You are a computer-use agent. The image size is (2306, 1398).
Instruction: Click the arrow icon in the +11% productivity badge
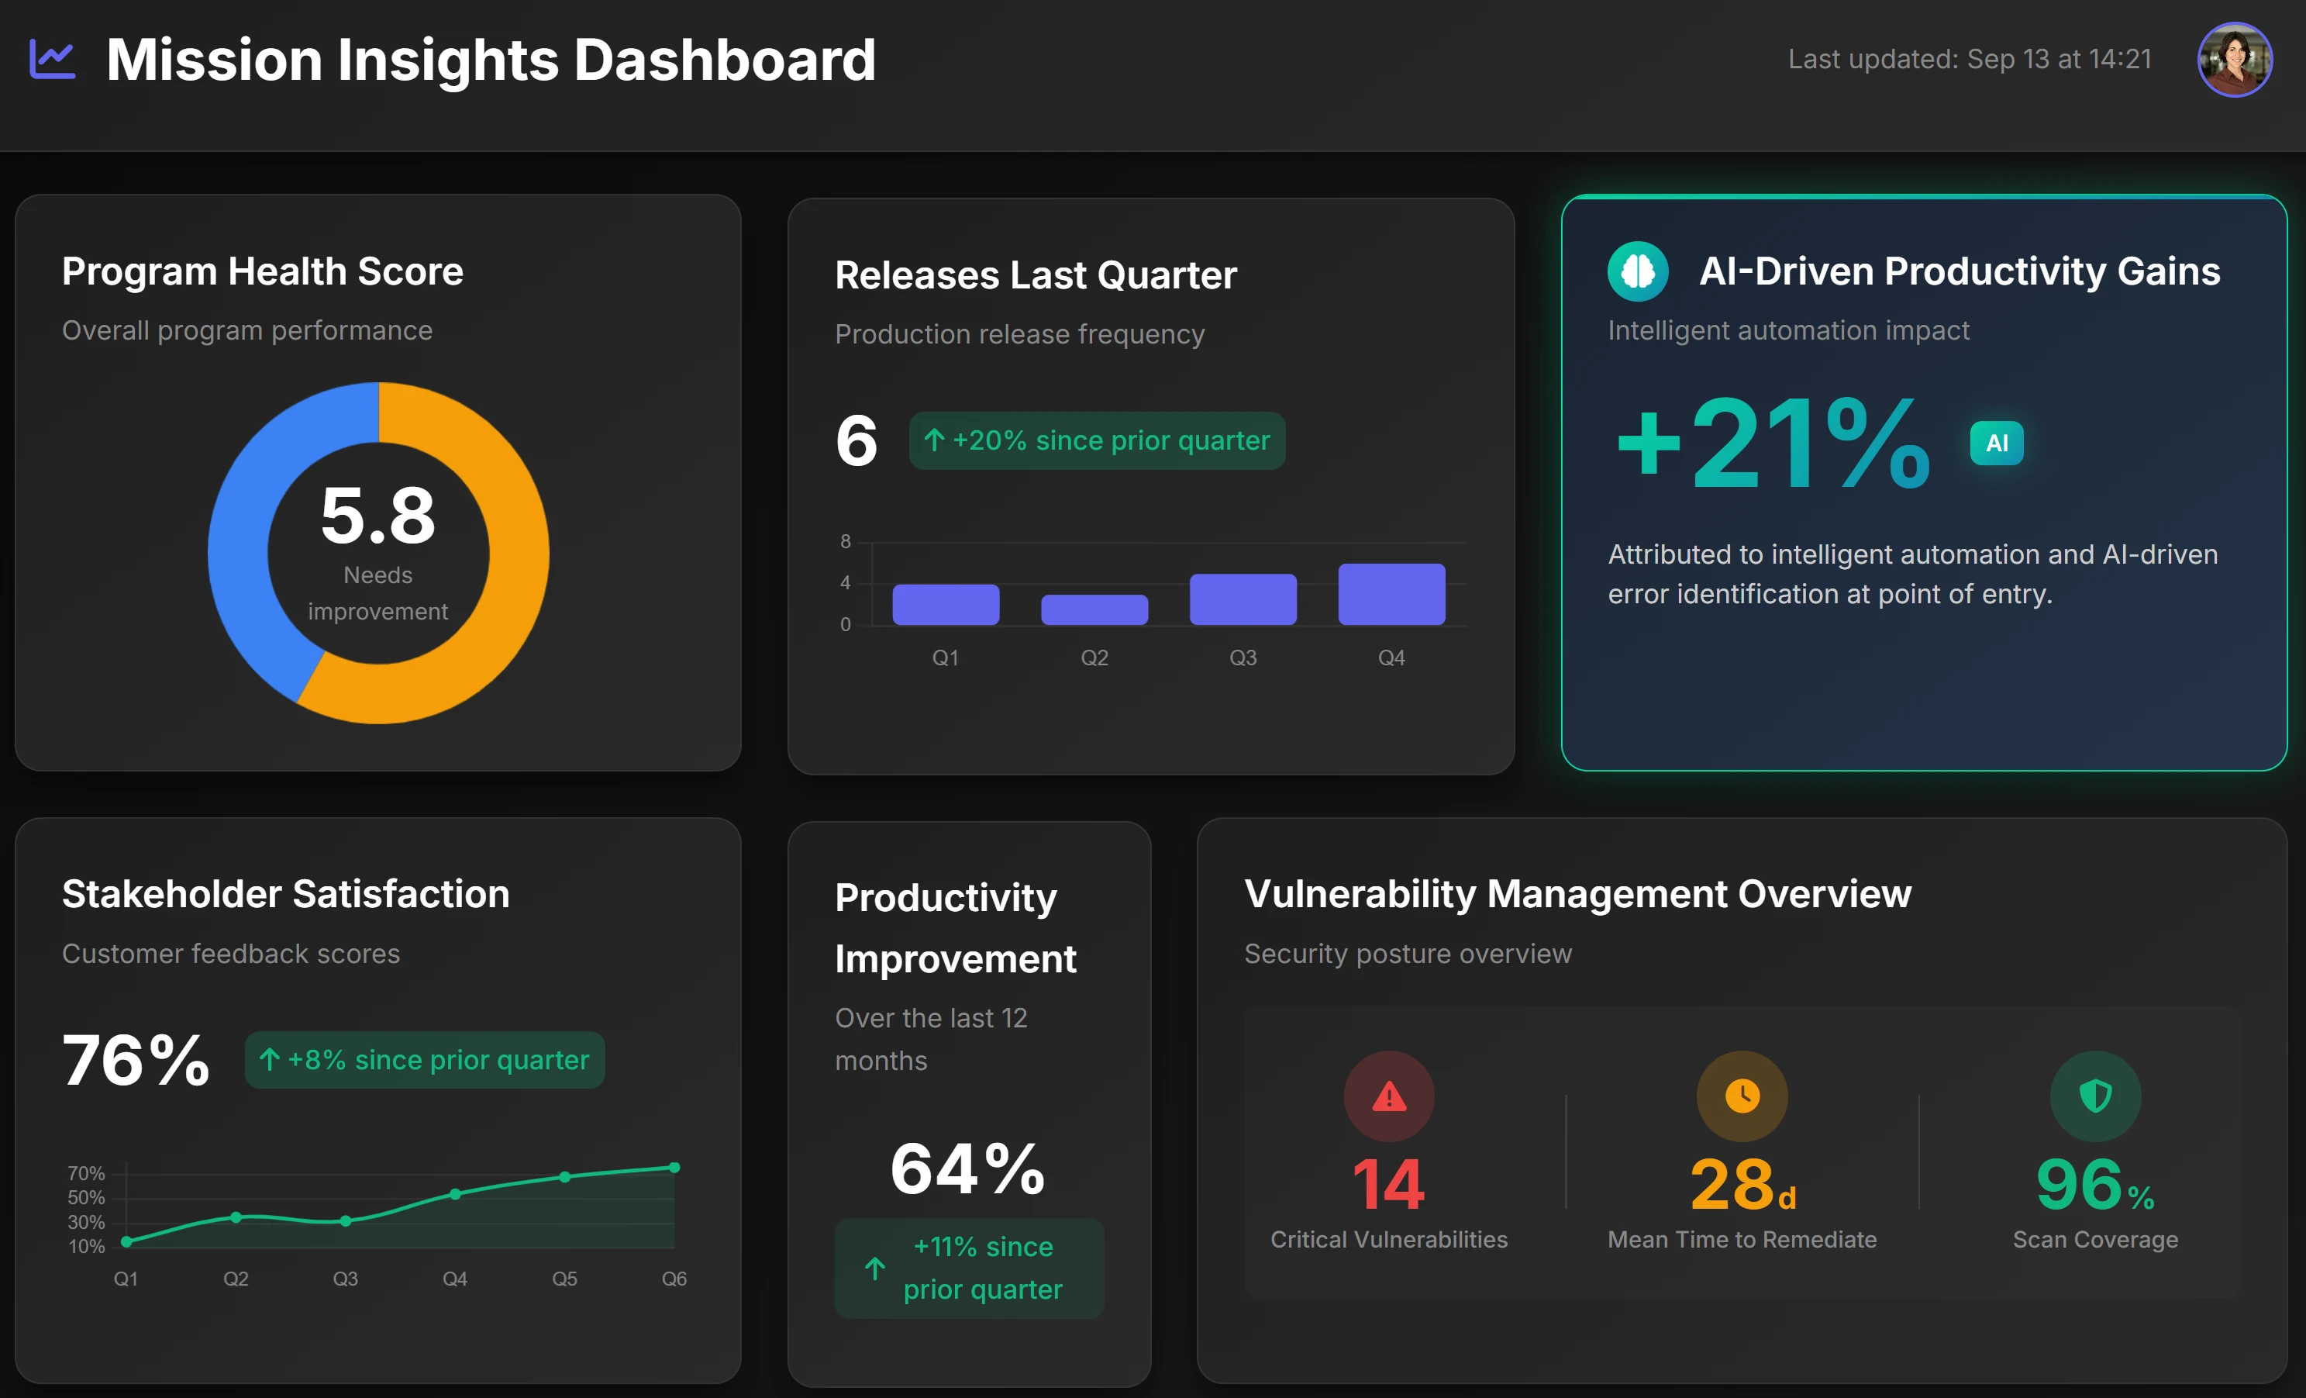(x=874, y=1268)
